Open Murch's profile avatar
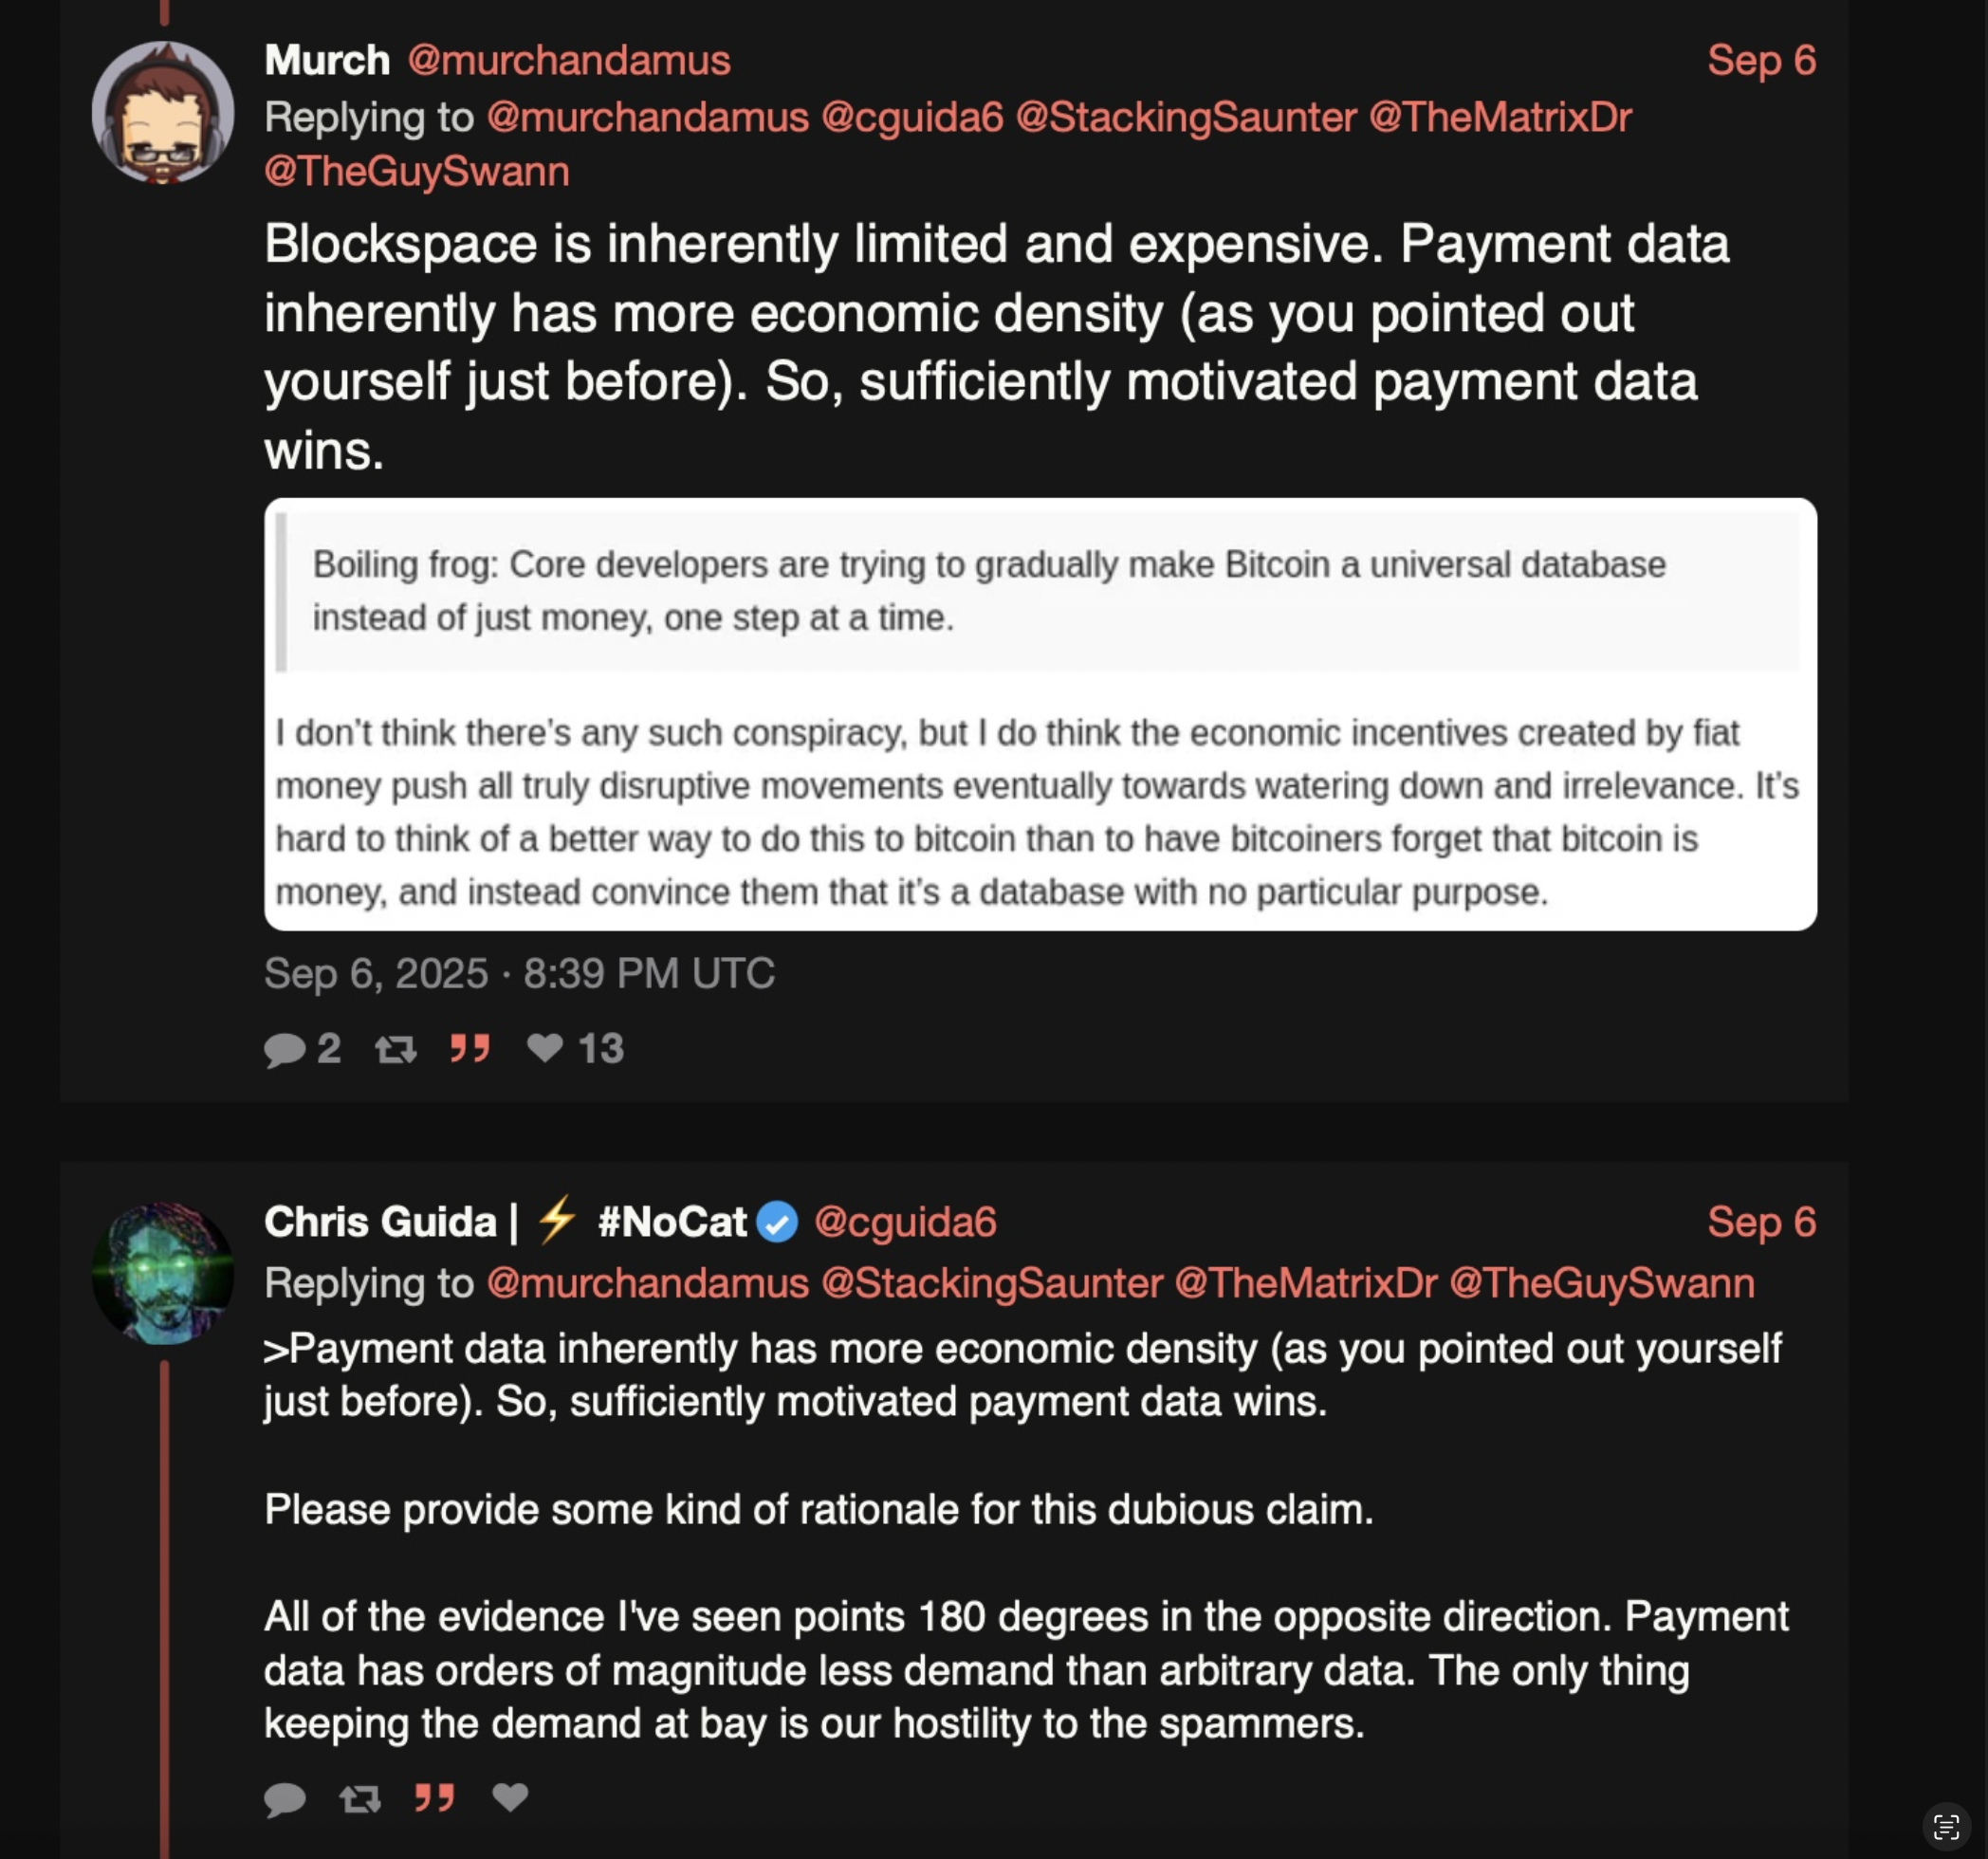Screen dimensions: 1988x1859 point(163,112)
